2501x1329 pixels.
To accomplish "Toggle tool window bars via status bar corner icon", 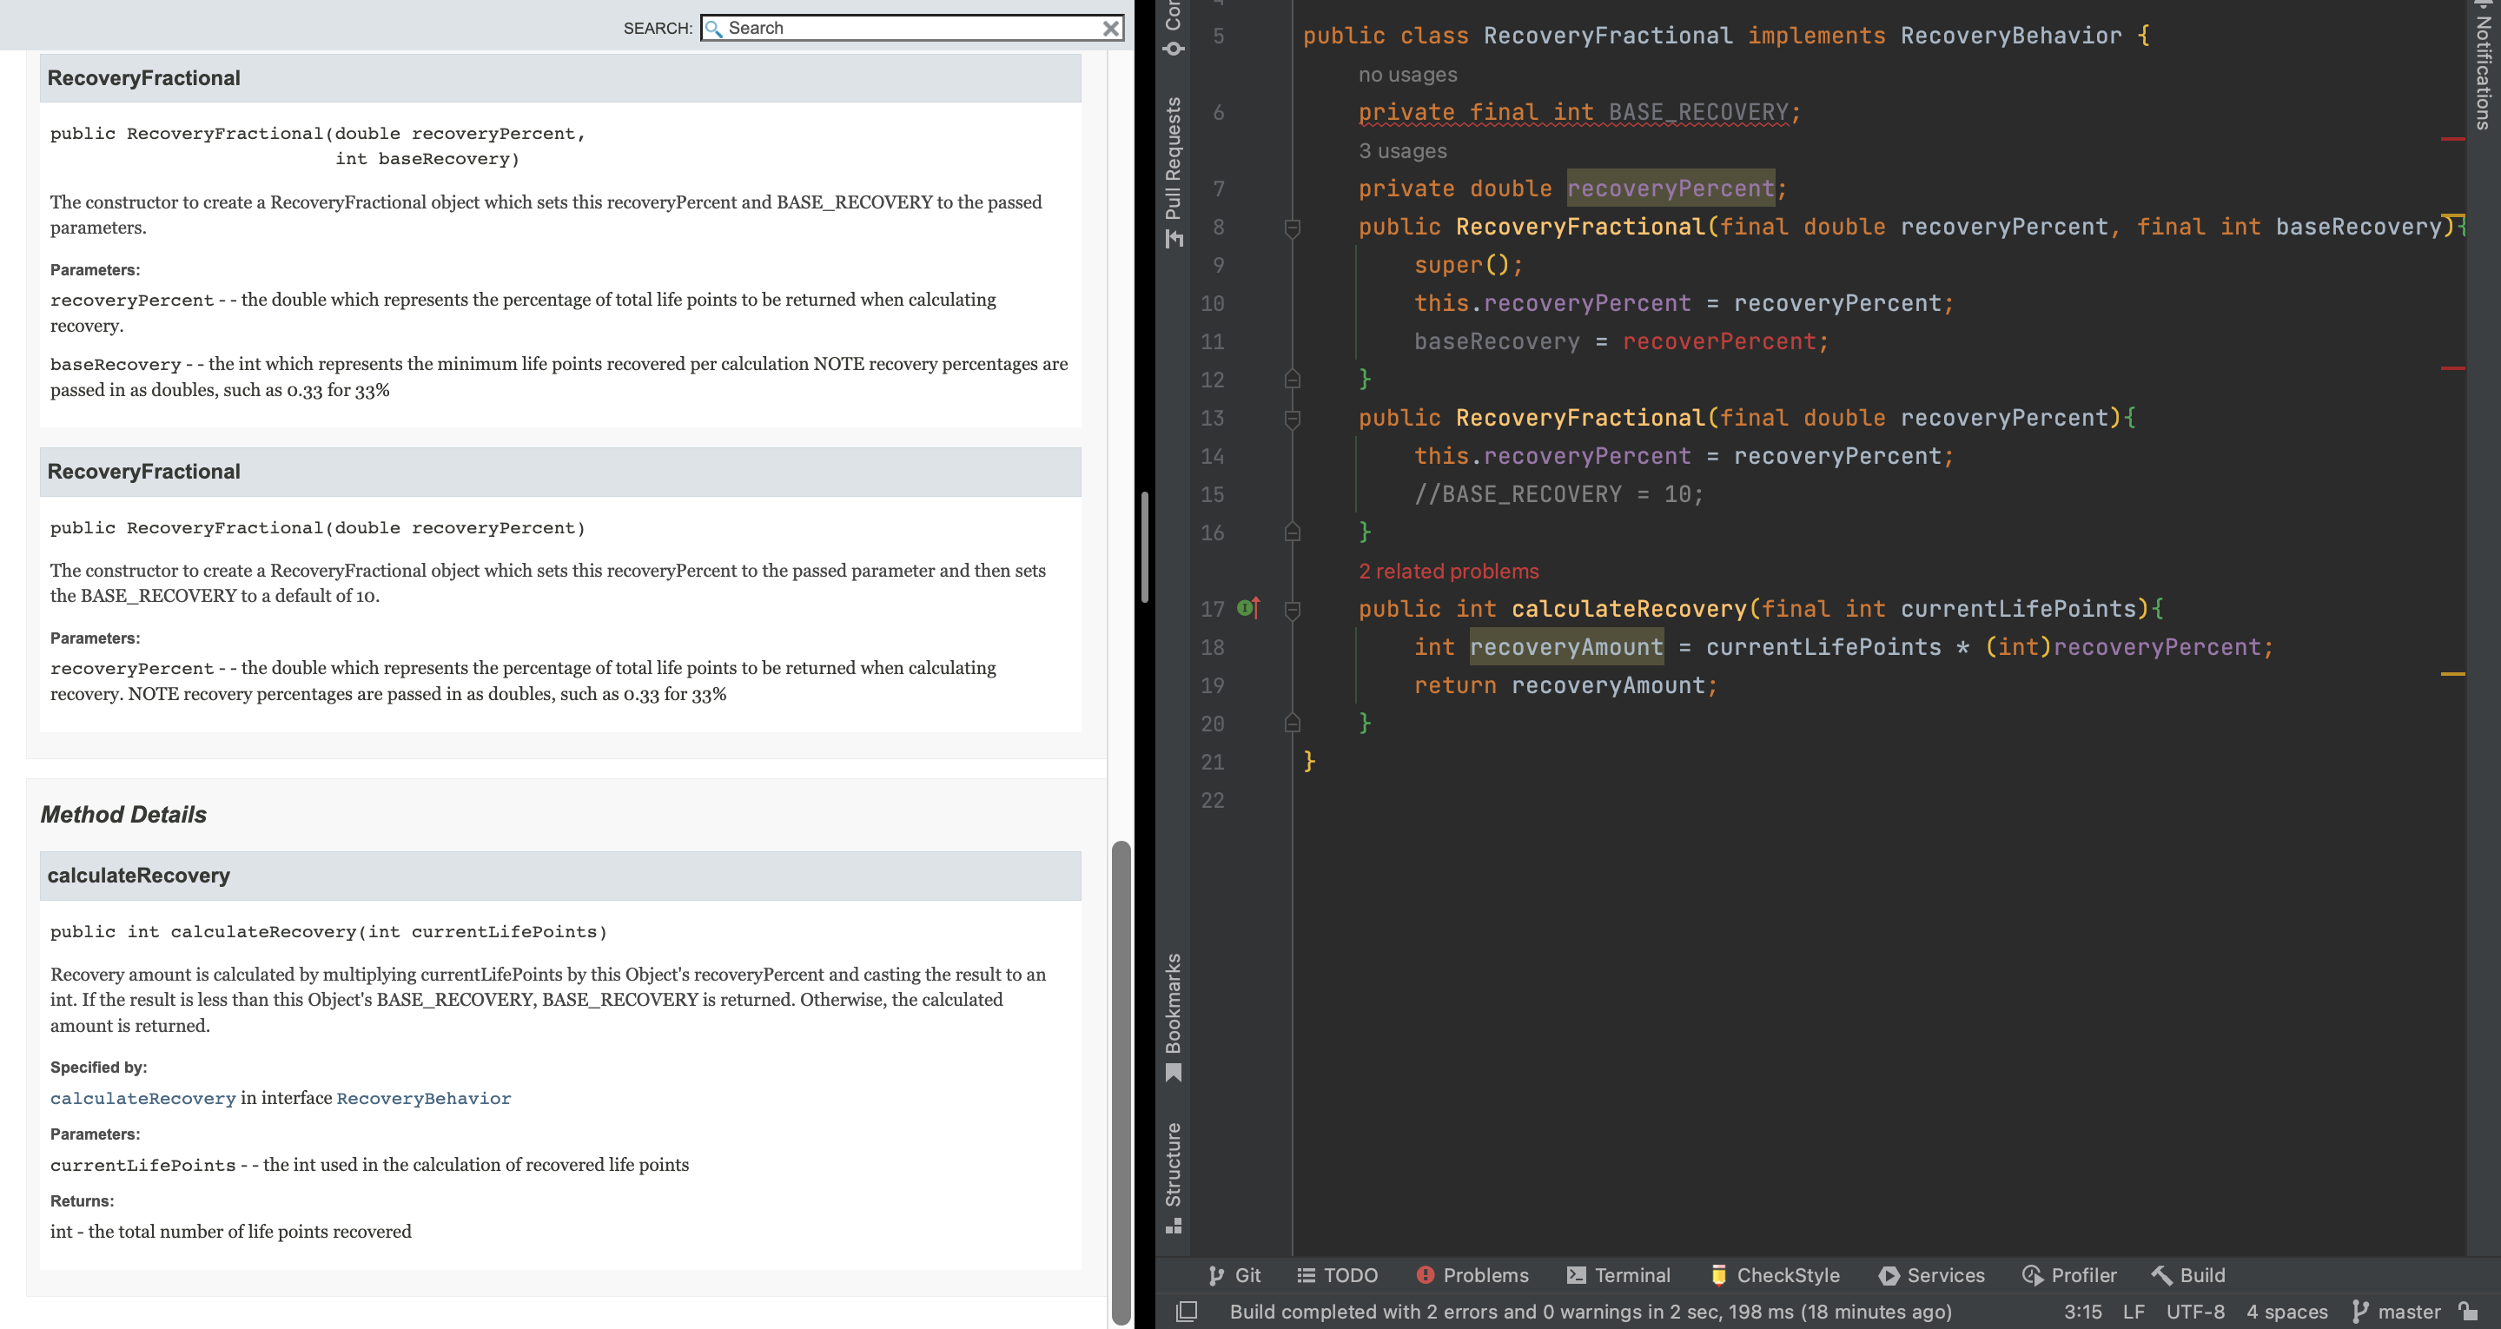I will click(1187, 1312).
